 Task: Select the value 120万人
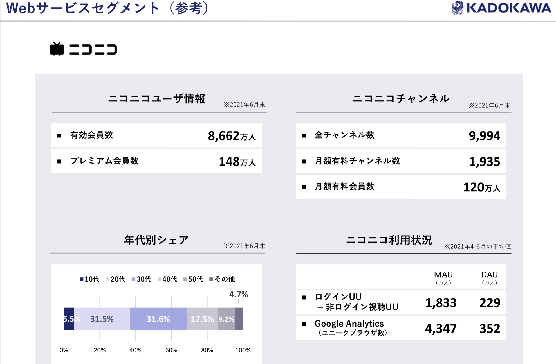(482, 187)
